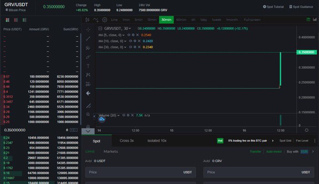Expand the MA (30, close, 0) dropdown

click(125, 47)
